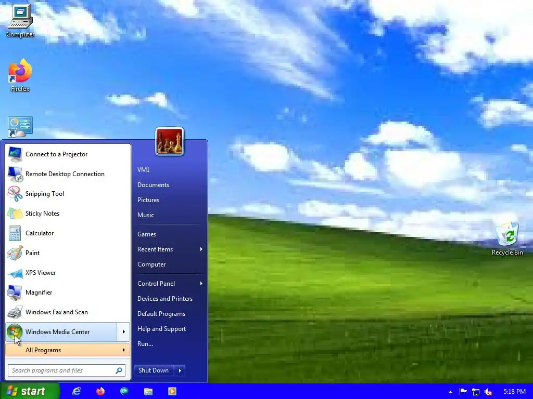The image size is (533, 399).
Task: Expand the Recent Items submenu
Action: (x=169, y=249)
